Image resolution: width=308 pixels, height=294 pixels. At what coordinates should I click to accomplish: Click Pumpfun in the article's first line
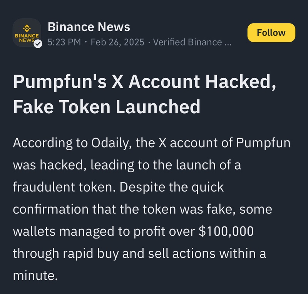coord(263,143)
